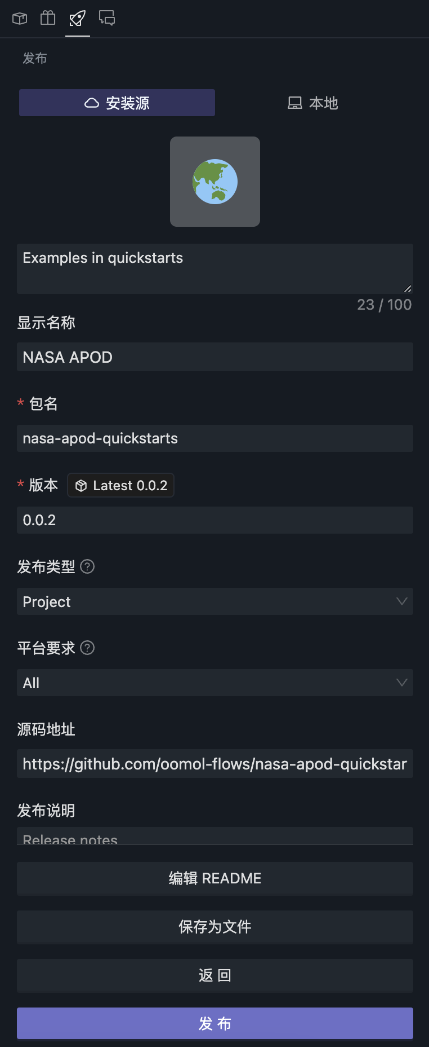Click help icon next to 平台要求

(x=87, y=648)
